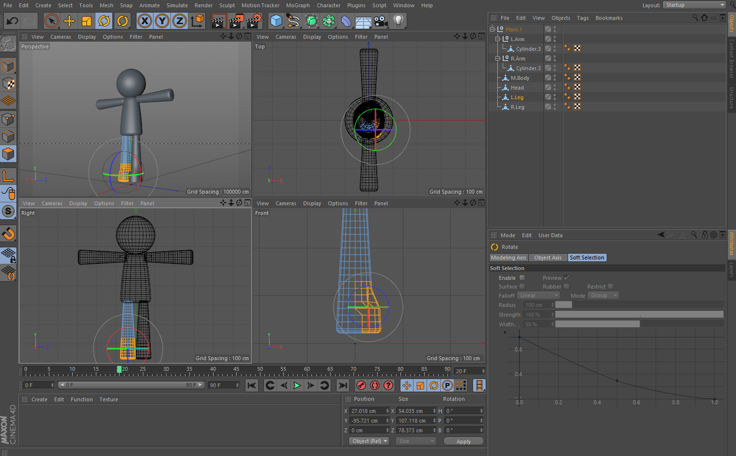Add a light object with bulb icon

pos(398,21)
